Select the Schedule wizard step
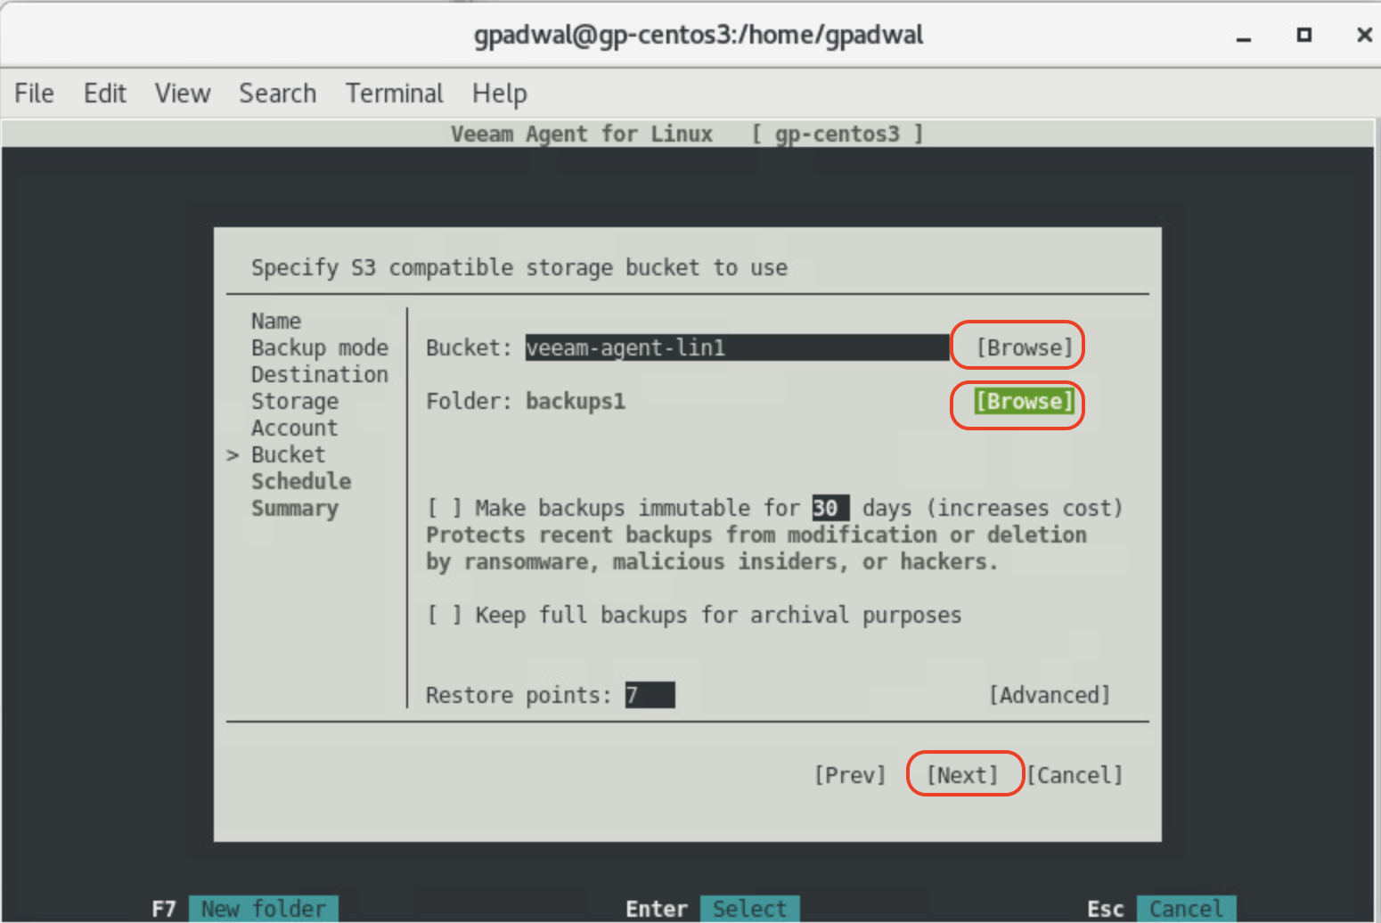Screen dimensions: 1381x923 pyautogui.click(x=301, y=481)
